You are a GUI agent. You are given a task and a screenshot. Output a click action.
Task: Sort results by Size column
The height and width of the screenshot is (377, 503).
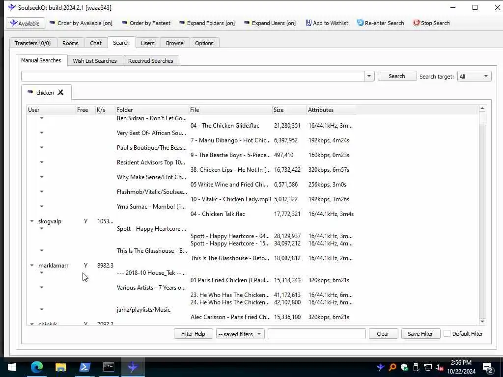289,109
